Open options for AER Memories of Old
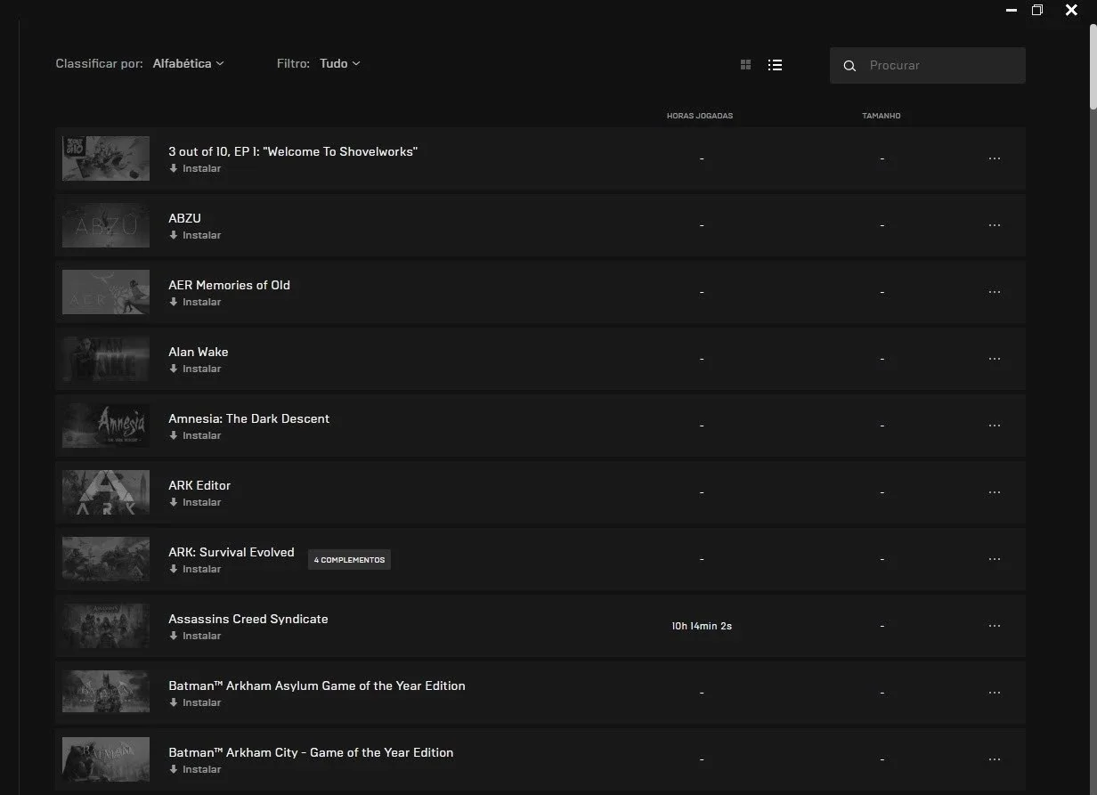 click(x=995, y=292)
